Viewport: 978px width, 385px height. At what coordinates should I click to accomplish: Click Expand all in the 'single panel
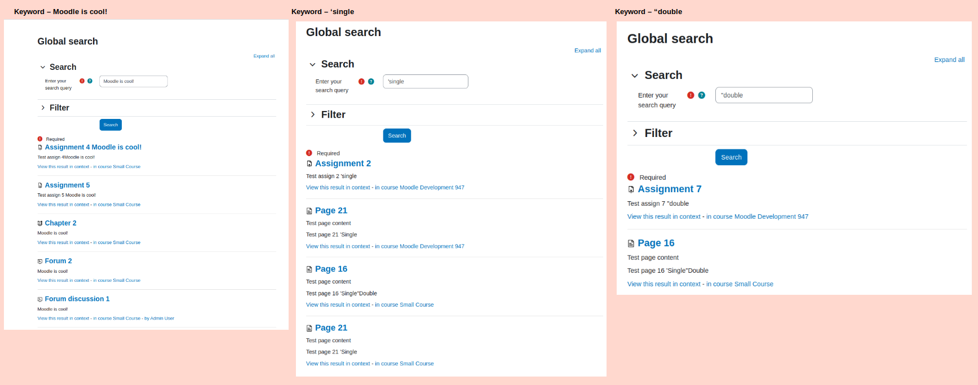tap(587, 51)
